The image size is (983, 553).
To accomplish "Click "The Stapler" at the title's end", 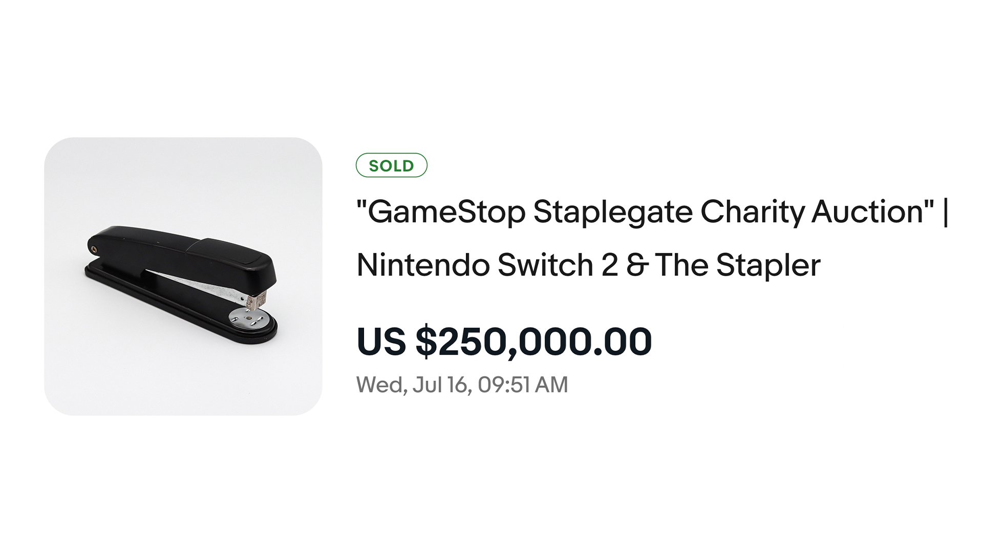I will click(x=737, y=265).
